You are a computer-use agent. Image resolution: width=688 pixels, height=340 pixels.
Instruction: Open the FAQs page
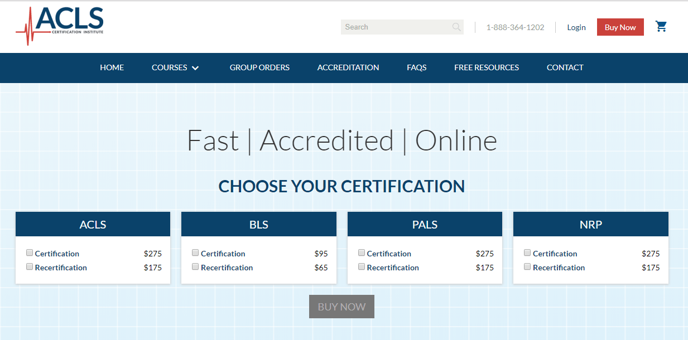(417, 67)
